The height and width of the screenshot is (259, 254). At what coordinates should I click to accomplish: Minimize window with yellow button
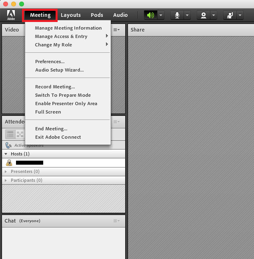tap(14, 4)
